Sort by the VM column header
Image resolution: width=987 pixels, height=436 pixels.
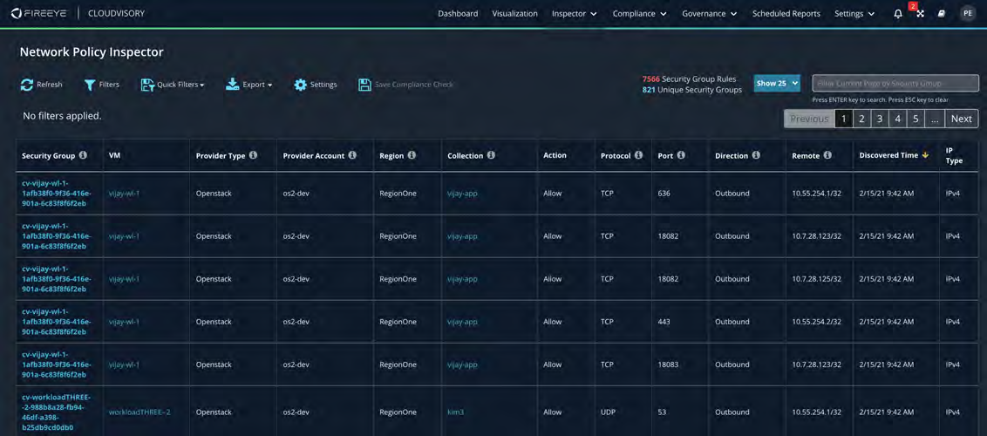[114, 155]
